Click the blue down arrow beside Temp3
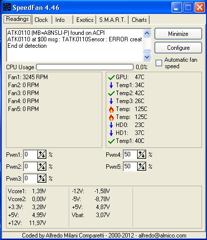 click(x=111, y=101)
